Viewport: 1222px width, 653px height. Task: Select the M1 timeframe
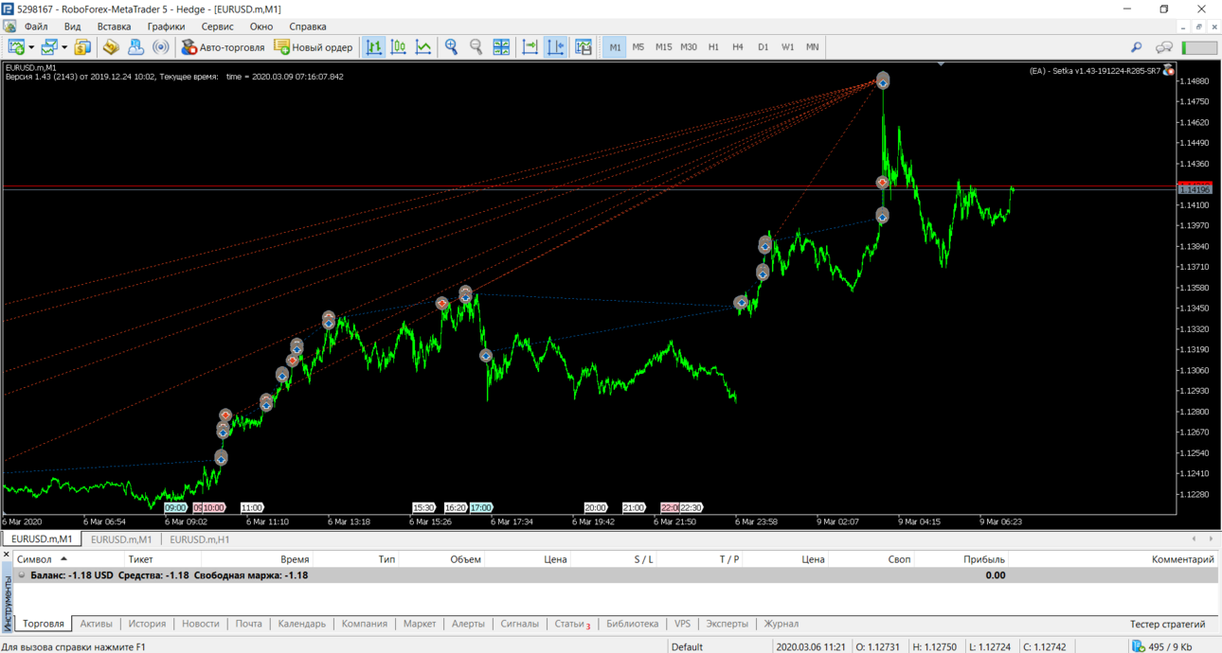coord(615,46)
